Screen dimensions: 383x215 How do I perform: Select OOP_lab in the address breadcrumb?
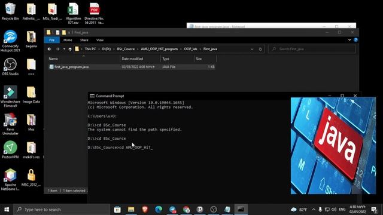(190, 49)
